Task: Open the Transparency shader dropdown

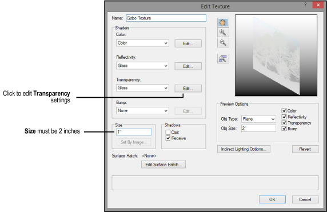Action: point(142,88)
